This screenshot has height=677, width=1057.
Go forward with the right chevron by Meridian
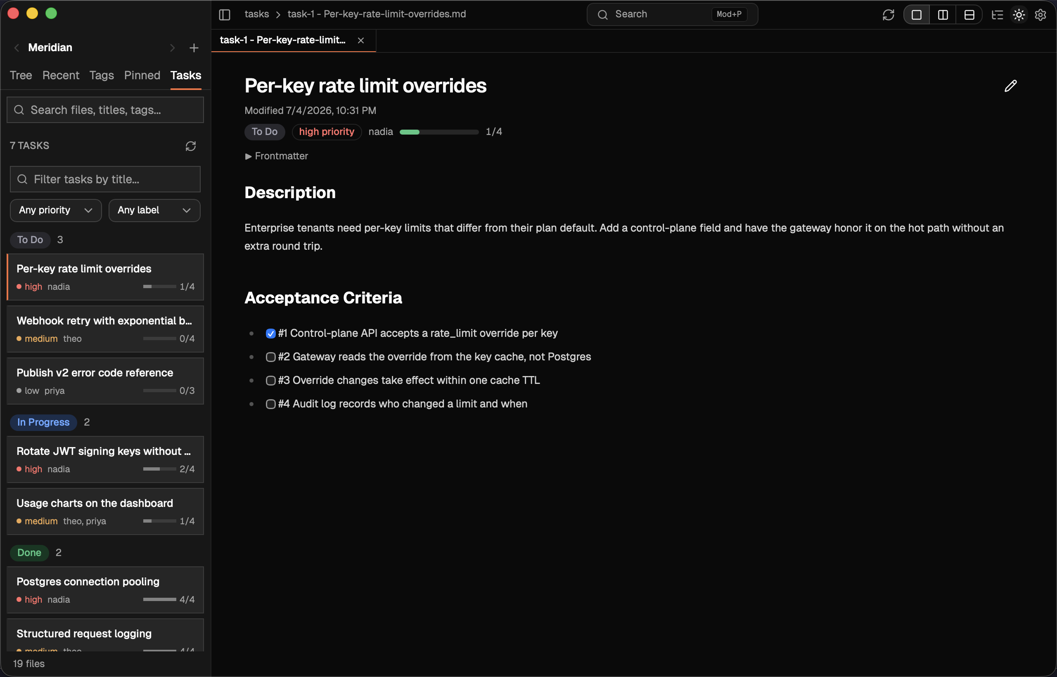pyautogui.click(x=172, y=48)
